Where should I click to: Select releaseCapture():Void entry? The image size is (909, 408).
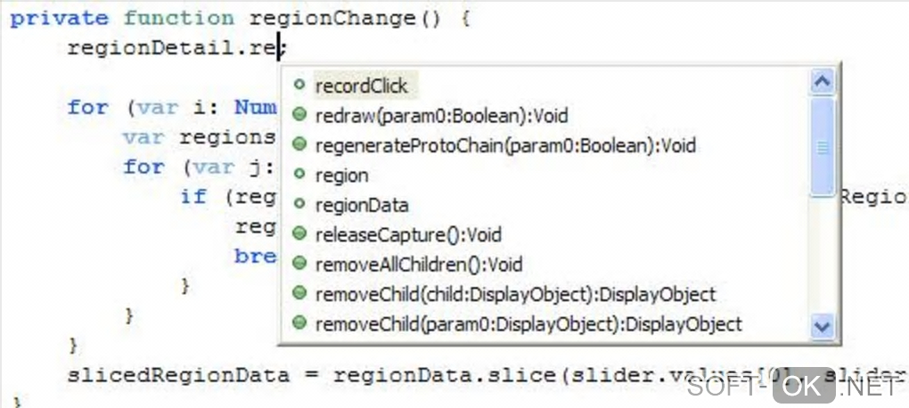tap(408, 235)
